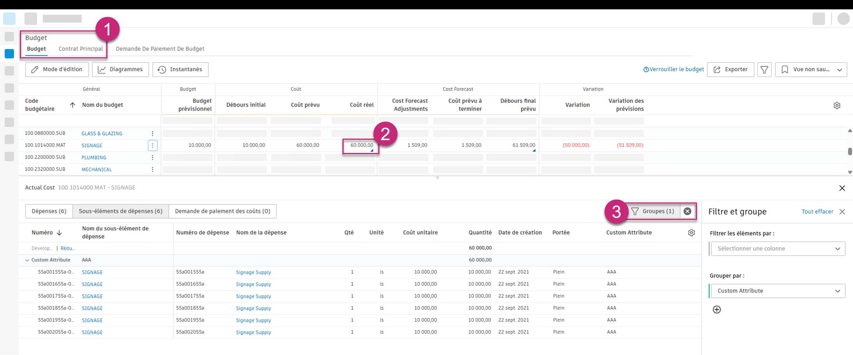Expand the Vue non sauvegardée view dropdown
Screen dimensions: 853x355
coord(811,70)
